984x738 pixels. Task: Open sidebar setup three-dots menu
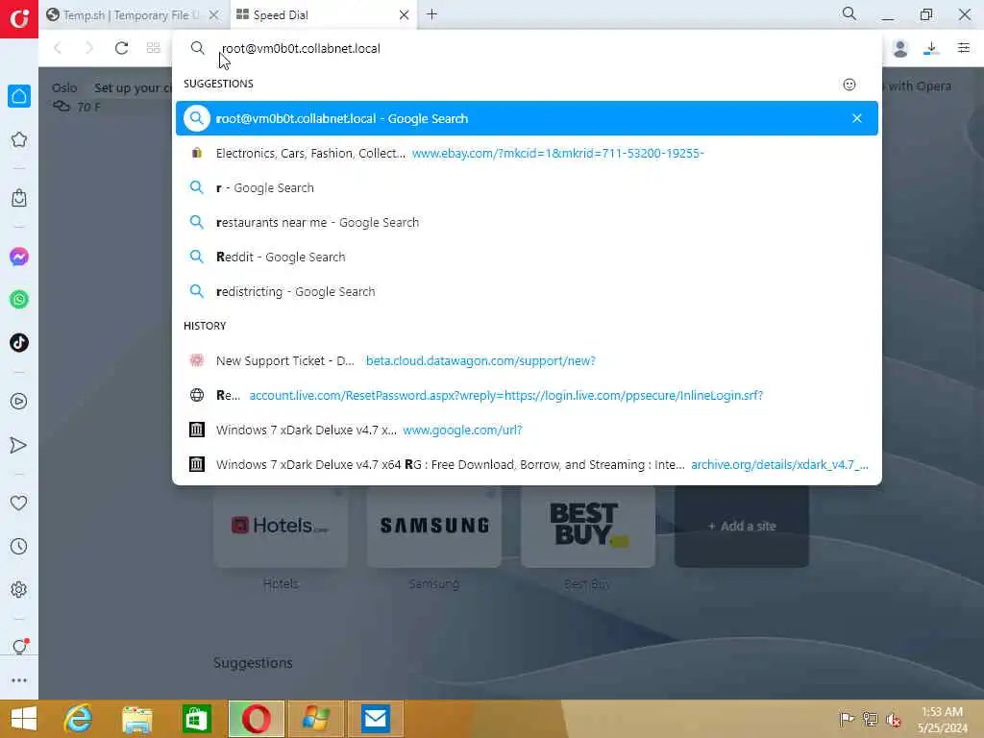19,680
